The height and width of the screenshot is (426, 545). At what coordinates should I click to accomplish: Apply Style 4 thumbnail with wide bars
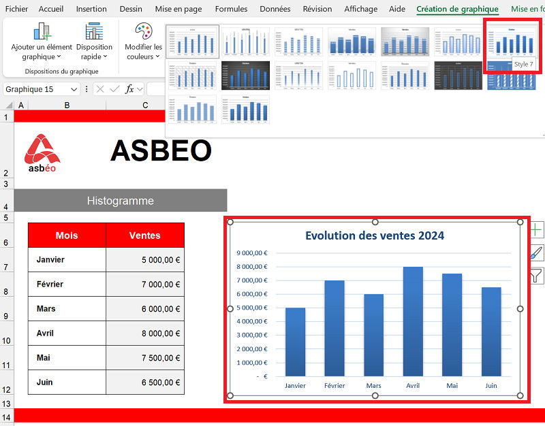click(352, 42)
